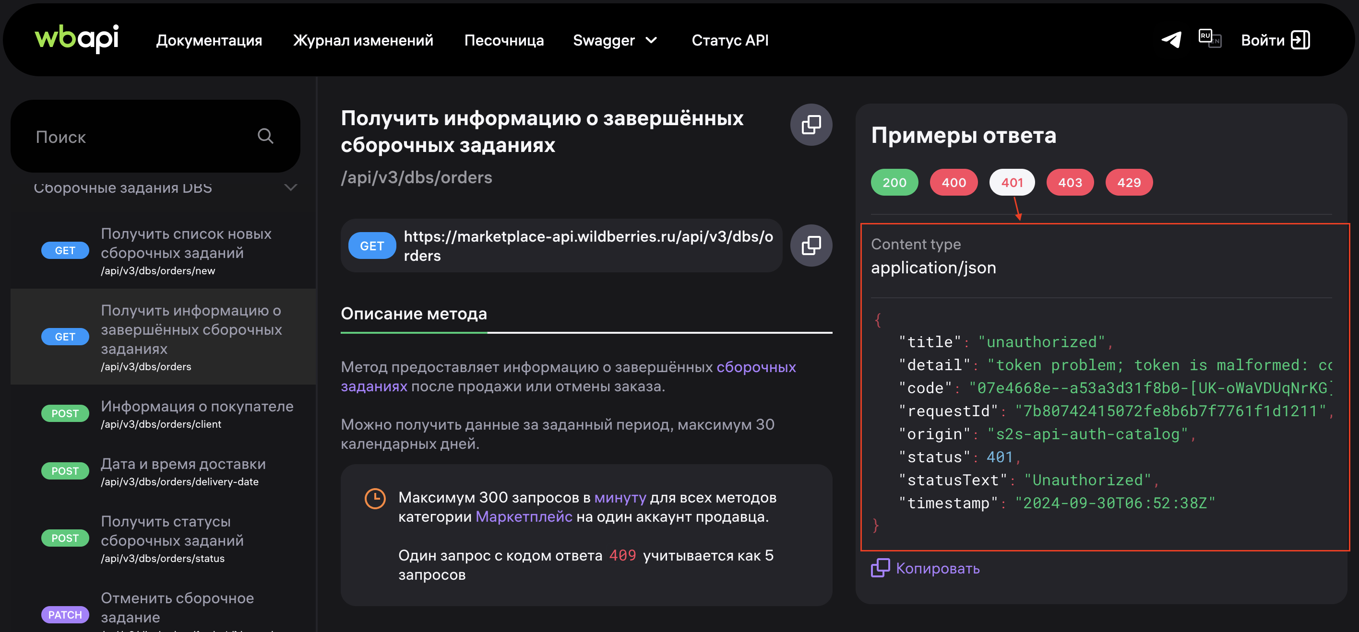Click the application/json content type value
This screenshot has width=1359, height=632.
tap(933, 268)
